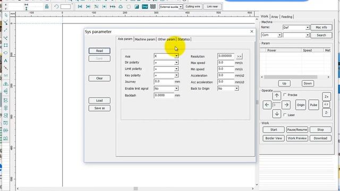Click the Z+ axis raise button
Viewport: 340px width, 191px height.
327,97
